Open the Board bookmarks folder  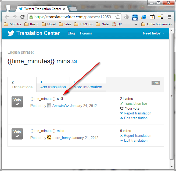pos(31,24)
